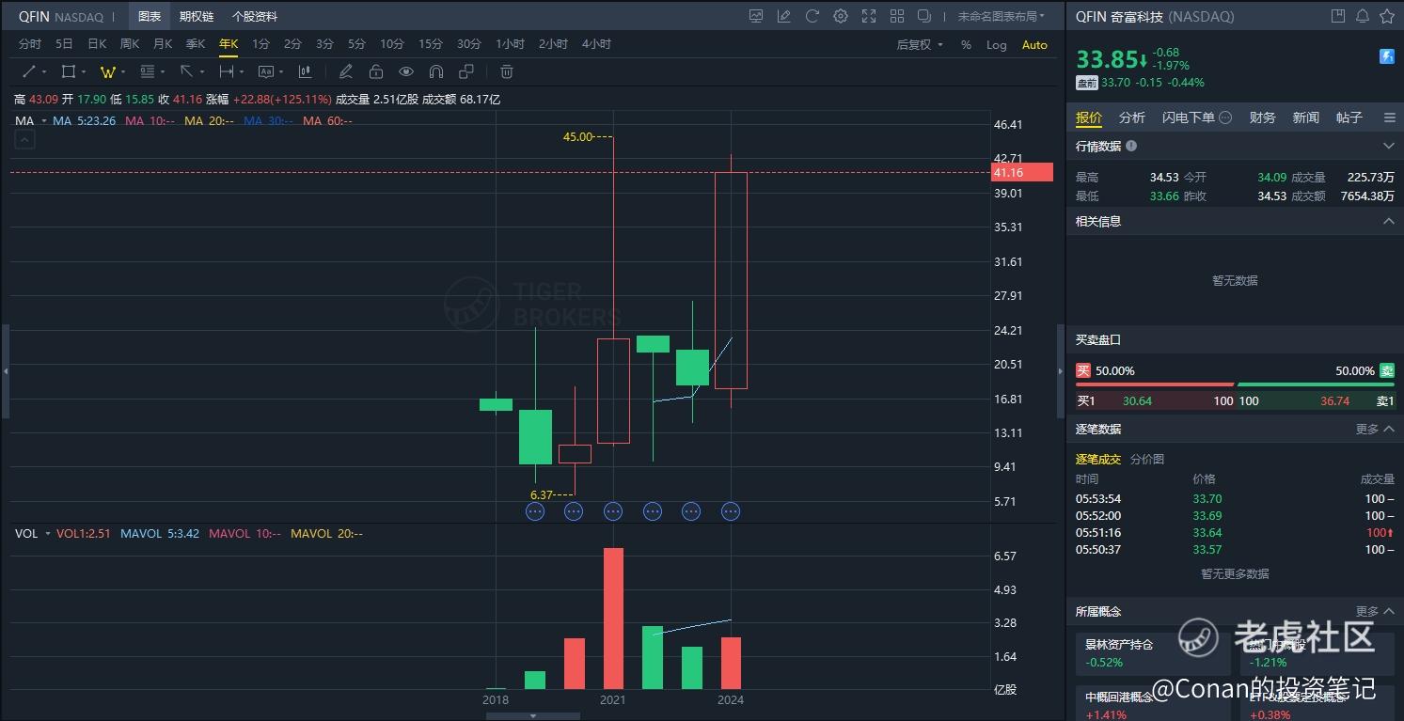The image size is (1404, 721).
Task: Pop out chart into separate window
Action: 924,16
